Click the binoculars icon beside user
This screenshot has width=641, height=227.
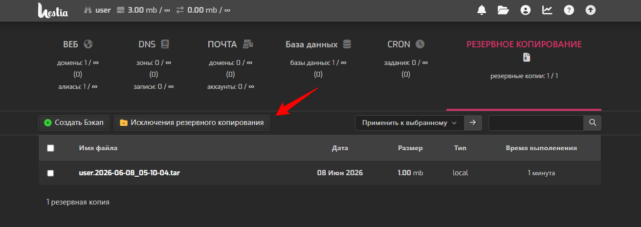point(88,10)
